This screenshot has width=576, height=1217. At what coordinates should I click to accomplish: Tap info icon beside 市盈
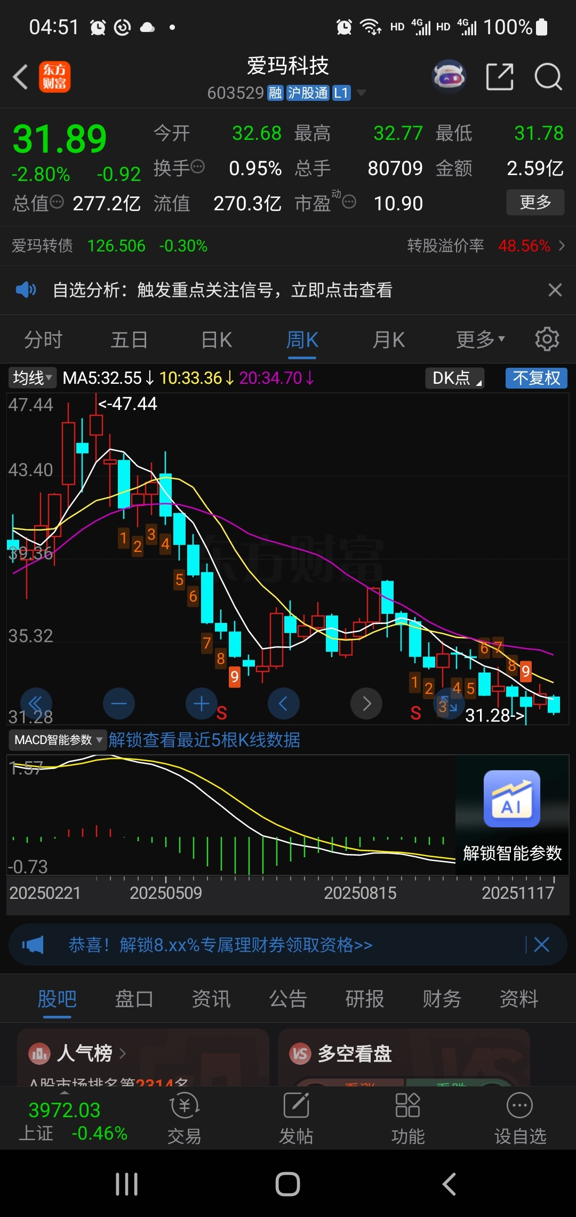(349, 202)
